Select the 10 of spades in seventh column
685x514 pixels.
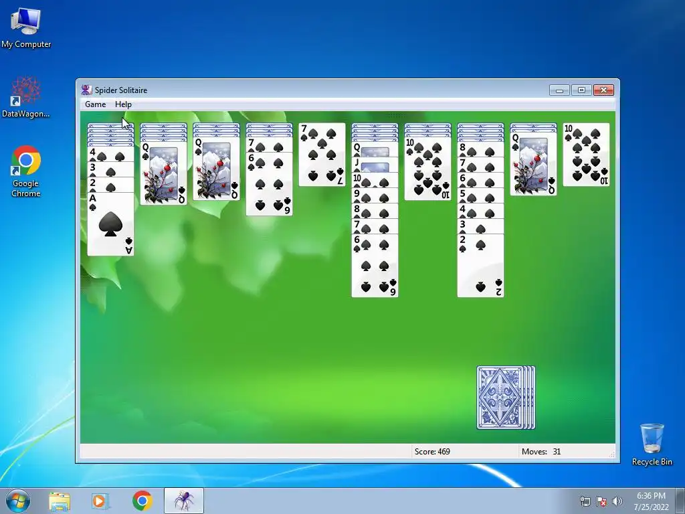(x=427, y=169)
